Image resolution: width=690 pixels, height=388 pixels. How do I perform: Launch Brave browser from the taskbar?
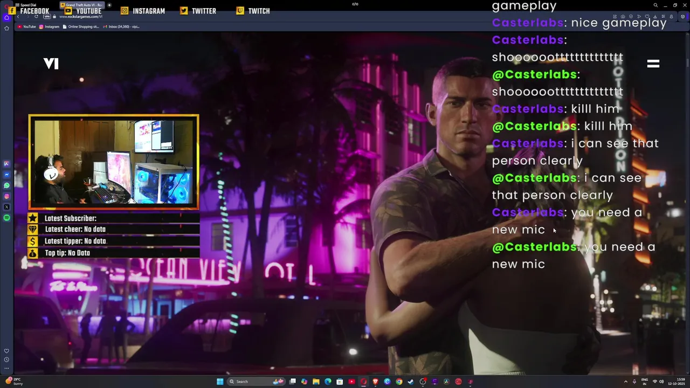[x=375, y=382]
